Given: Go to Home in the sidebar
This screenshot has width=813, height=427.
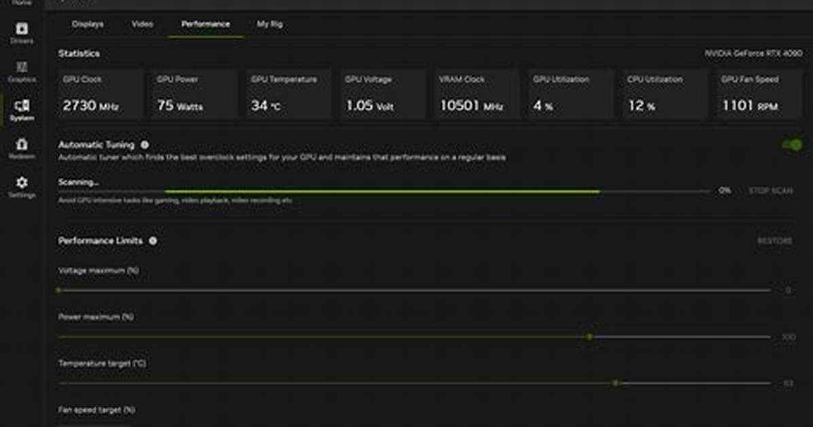Looking at the screenshot, I should [x=22, y=3].
